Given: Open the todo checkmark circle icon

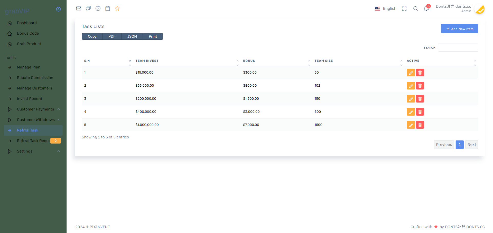Looking at the screenshot, I should pyautogui.click(x=98, y=8).
